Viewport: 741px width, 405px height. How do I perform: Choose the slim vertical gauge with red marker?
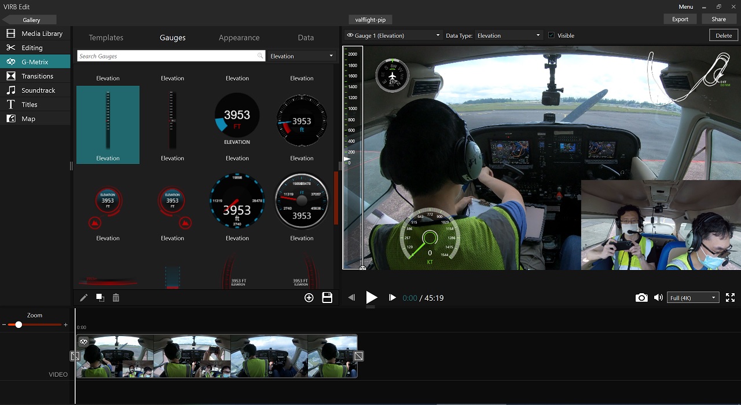click(x=173, y=120)
